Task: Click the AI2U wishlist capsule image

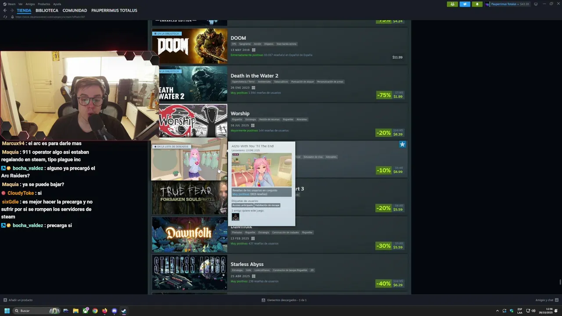Action: coord(189,160)
